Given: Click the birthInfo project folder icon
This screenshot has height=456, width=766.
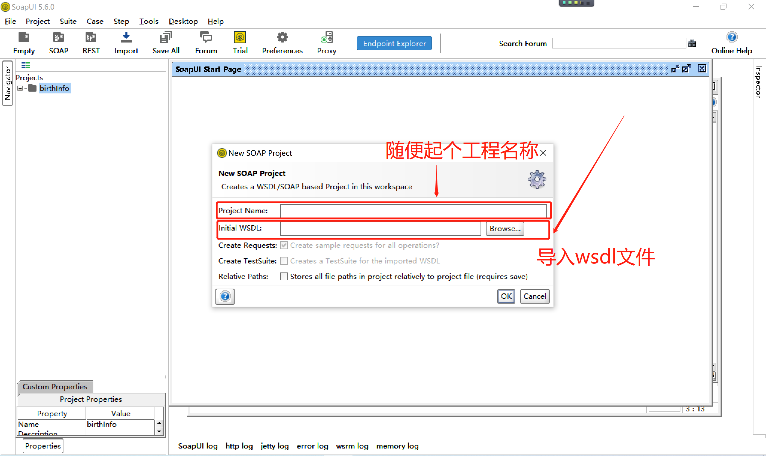Looking at the screenshot, I should [32, 88].
